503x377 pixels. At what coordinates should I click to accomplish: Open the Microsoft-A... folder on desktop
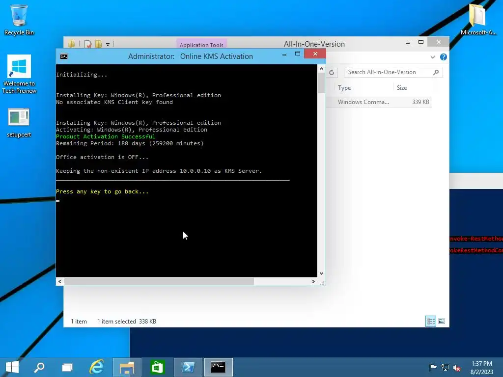pos(478,19)
